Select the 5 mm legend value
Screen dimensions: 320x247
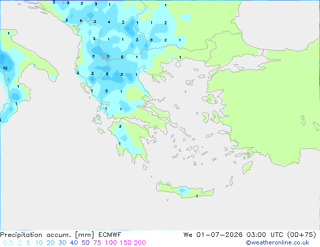[x=28, y=243]
